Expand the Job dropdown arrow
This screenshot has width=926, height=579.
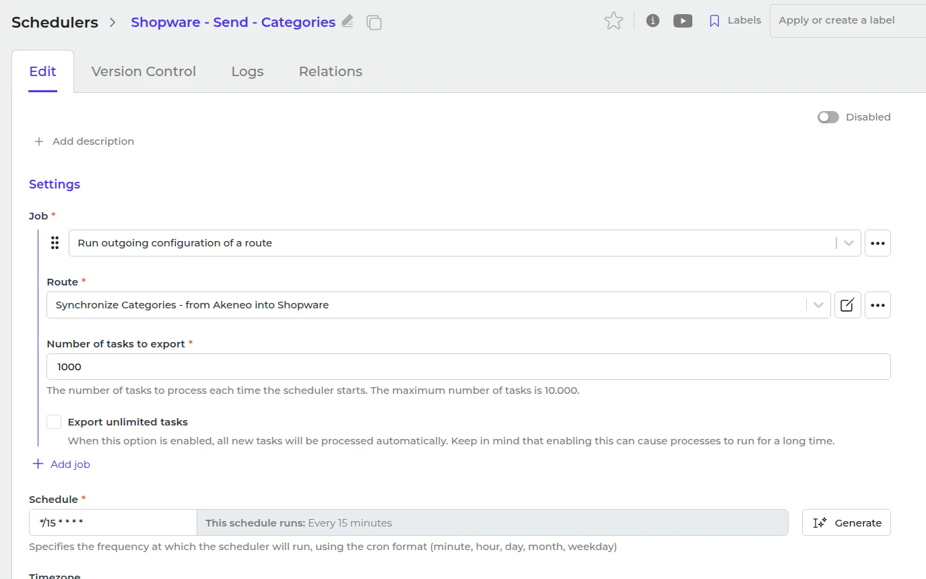click(x=849, y=243)
